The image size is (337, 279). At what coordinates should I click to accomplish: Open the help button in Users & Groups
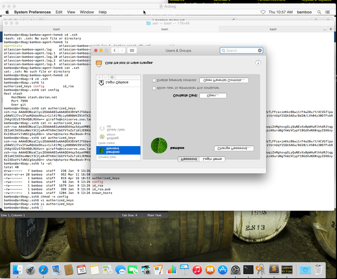[258, 63]
